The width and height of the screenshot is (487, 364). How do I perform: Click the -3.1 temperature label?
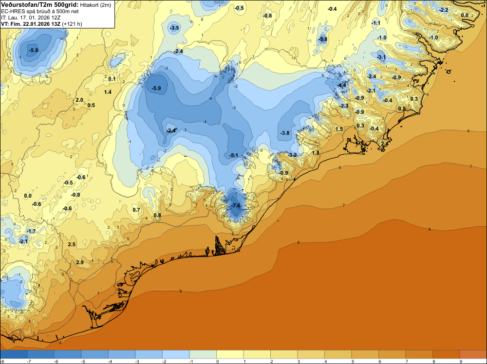[x=381, y=57]
